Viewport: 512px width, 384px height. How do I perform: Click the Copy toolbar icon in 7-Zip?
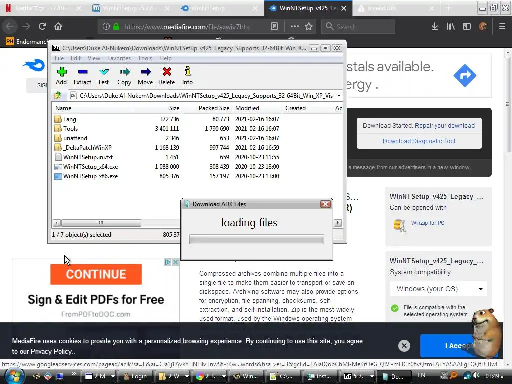tap(124, 72)
